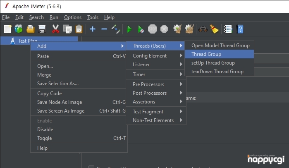Expand the Threads (Users) submenu
The height and width of the screenshot is (168, 289).
(156, 46)
